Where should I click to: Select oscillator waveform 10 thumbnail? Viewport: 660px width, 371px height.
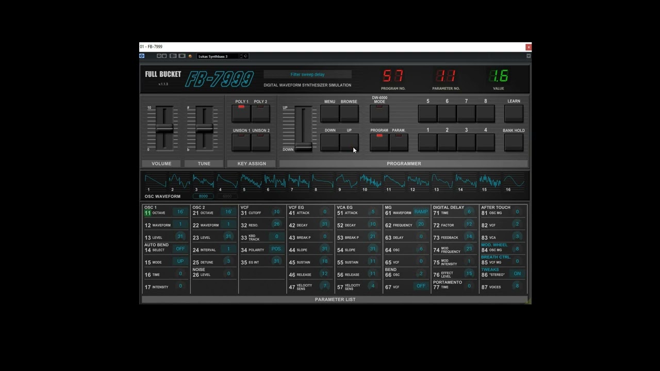click(x=371, y=181)
